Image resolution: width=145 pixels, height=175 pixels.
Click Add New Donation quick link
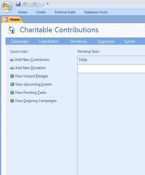tap(30, 68)
